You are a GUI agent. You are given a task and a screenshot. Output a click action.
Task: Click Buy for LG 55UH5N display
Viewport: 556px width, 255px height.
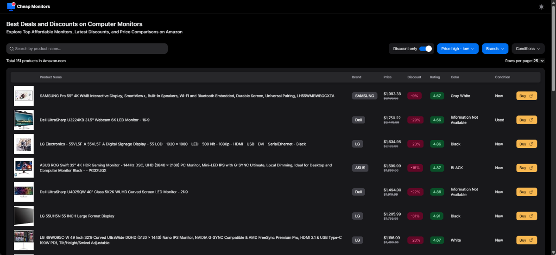tap(527, 216)
